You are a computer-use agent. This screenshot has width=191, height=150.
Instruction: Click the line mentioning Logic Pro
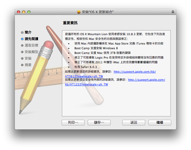pyautogui.click(x=119, y=58)
